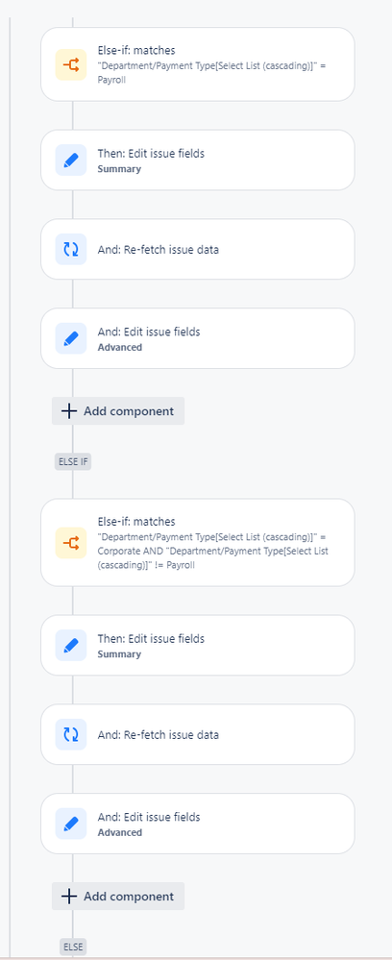Select the Corporate branch's 'Then: Edit issue fields' Summary step
This screenshot has width=392, height=960.
click(x=198, y=646)
